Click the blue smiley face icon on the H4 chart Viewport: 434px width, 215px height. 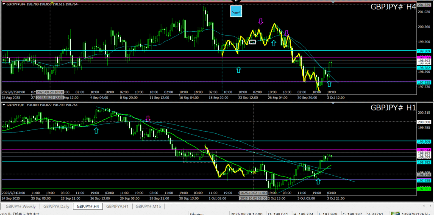tap(236, 11)
